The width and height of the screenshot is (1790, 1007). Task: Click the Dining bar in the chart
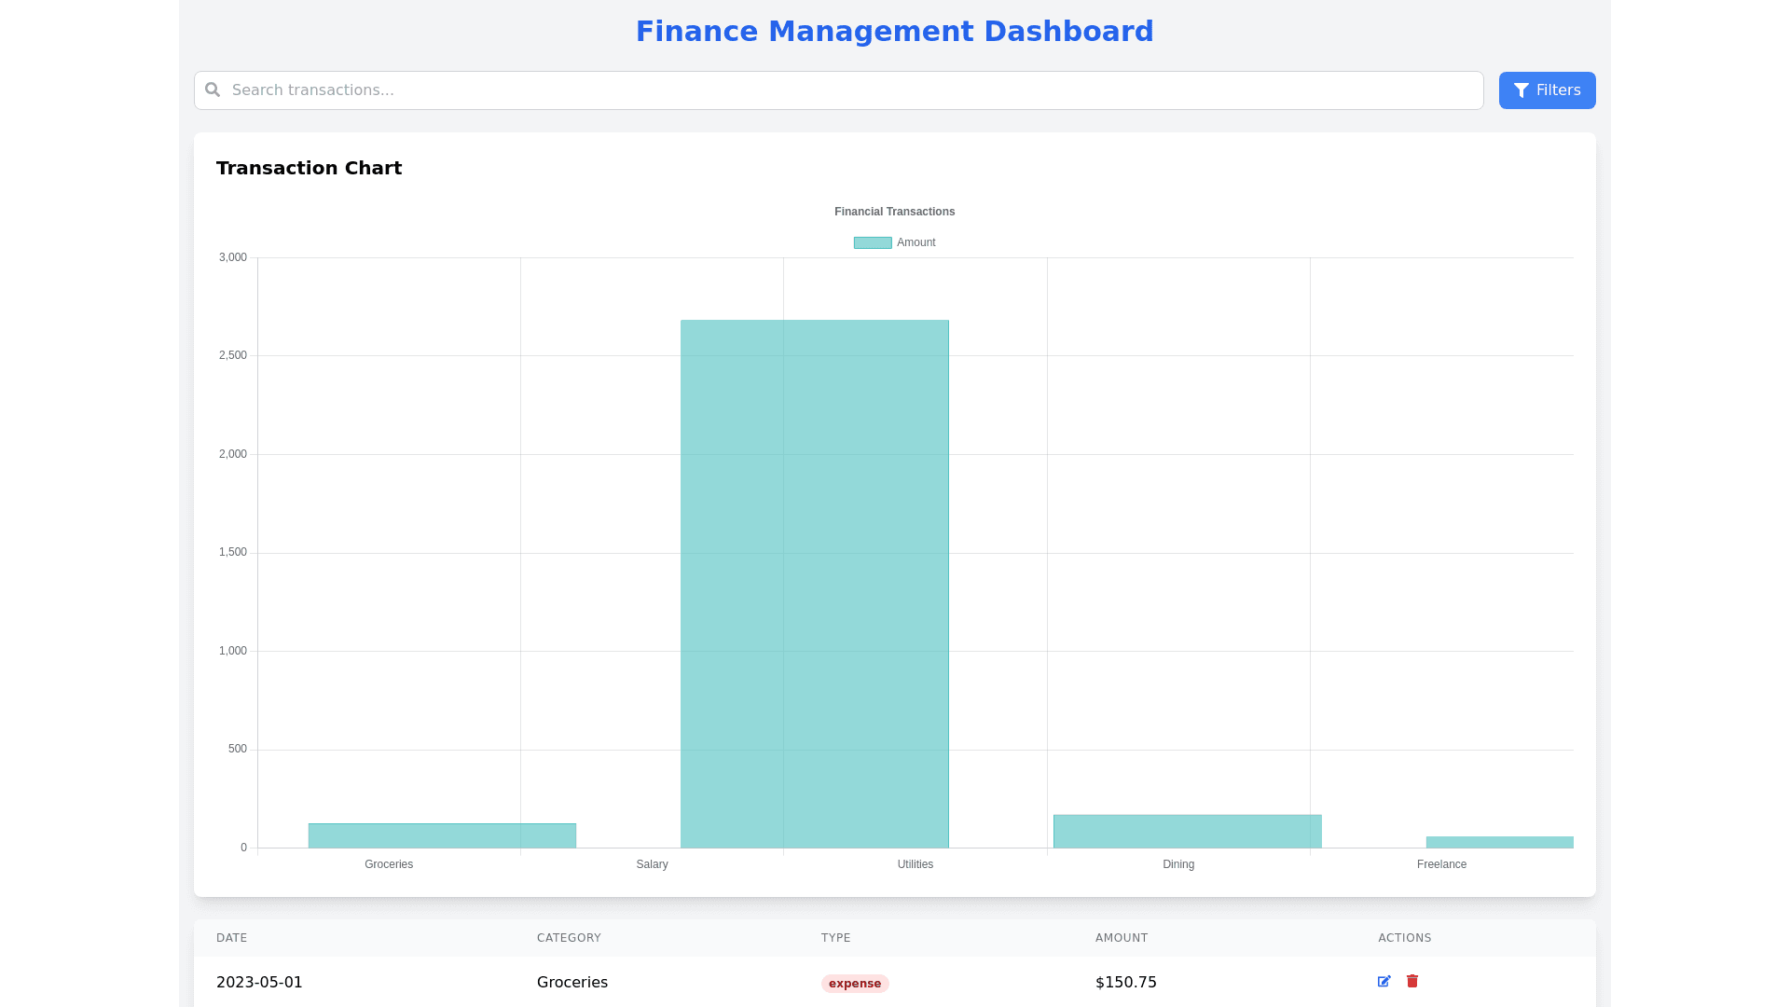coord(1187,831)
